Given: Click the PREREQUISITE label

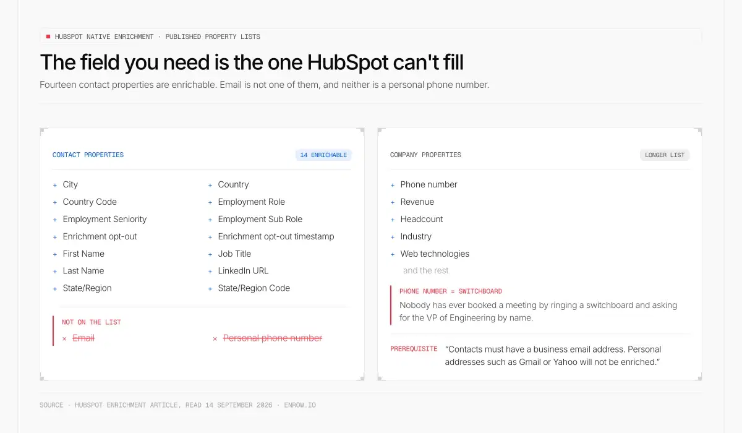Looking at the screenshot, I should [x=414, y=349].
